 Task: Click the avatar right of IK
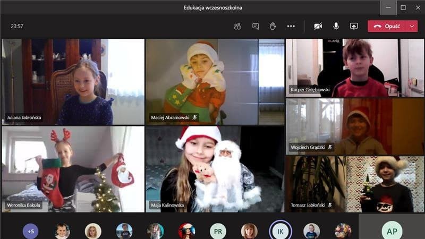click(311, 231)
